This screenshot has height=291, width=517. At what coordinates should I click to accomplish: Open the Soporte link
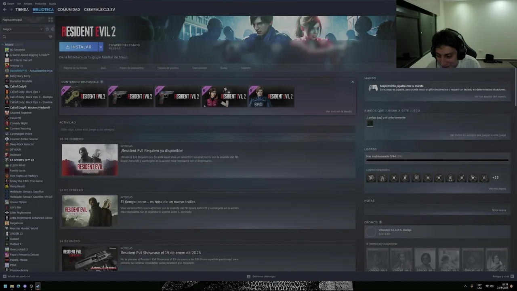(246, 68)
